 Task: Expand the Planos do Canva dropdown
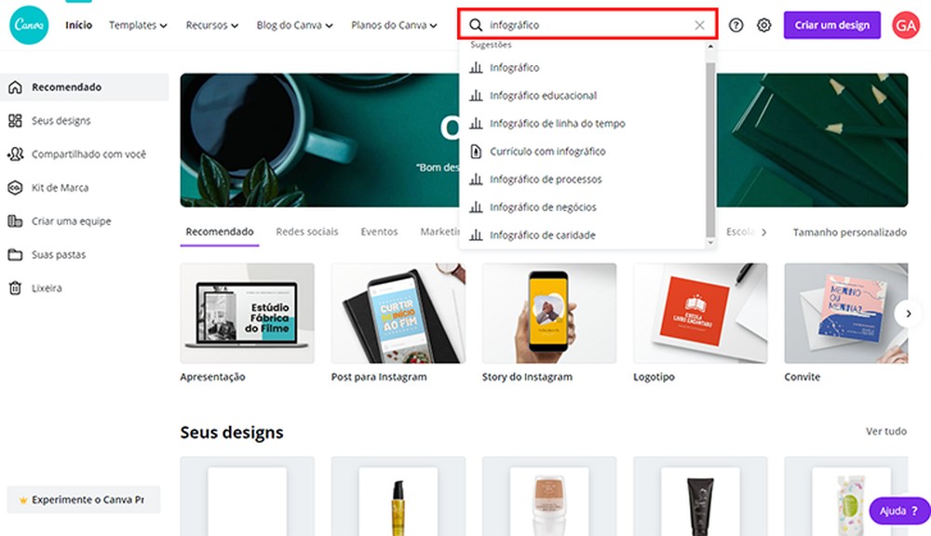point(393,25)
